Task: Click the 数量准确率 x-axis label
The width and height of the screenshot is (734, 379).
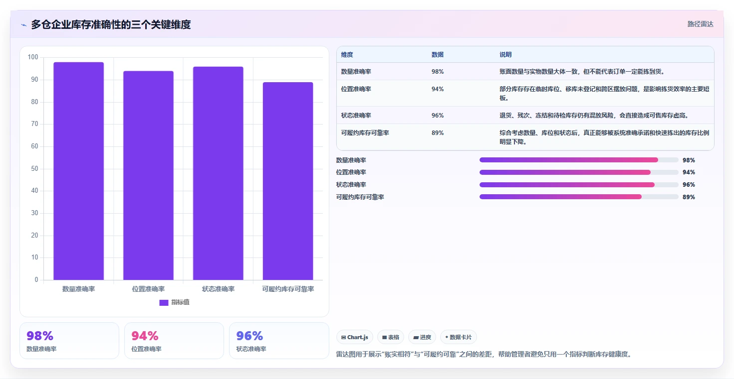Action: (x=79, y=289)
